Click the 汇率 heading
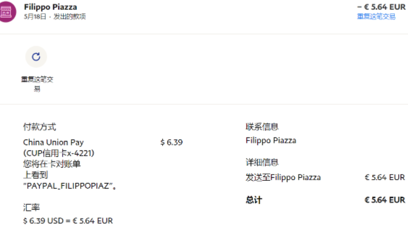Image resolution: width=408 pixels, height=228 pixels. click(x=31, y=208)
